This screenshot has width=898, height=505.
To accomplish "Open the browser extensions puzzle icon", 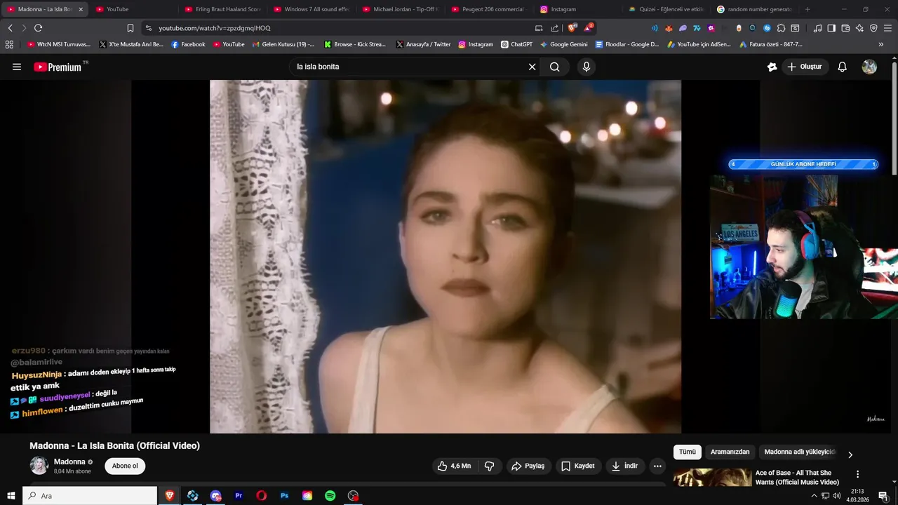I will coord(781,28).
